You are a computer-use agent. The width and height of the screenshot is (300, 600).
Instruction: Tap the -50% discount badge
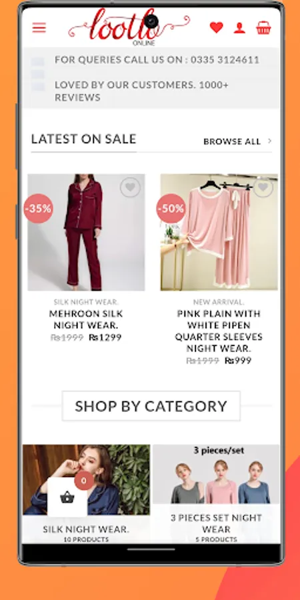(171, 209)
